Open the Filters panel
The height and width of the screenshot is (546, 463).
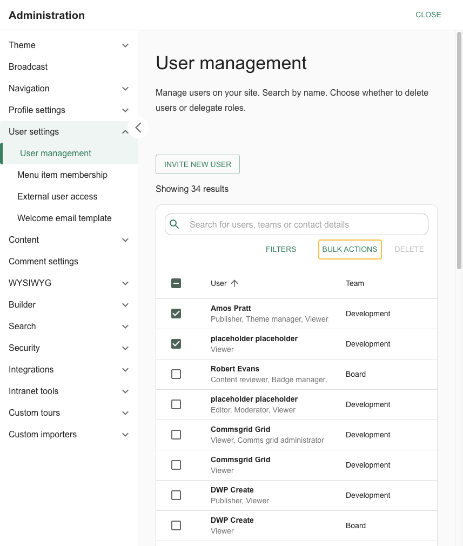click(x=281, y=249)
